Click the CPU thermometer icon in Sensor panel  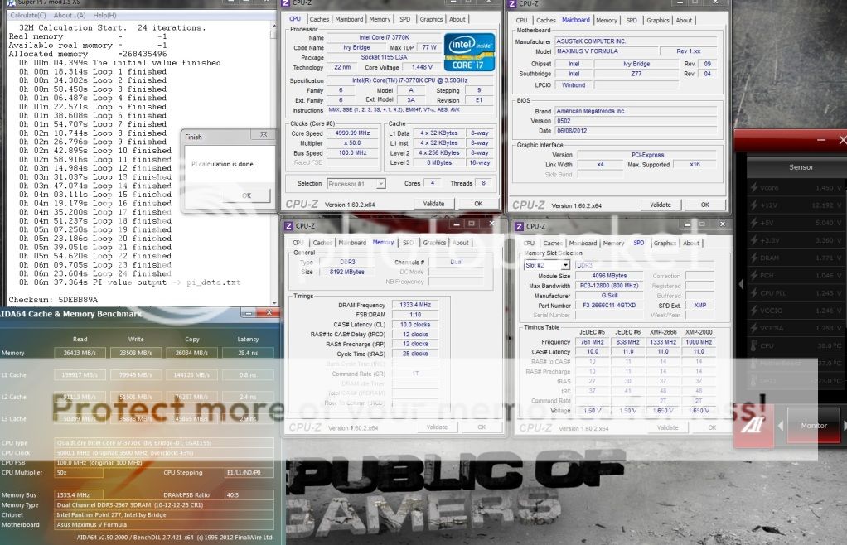point(753,345)
